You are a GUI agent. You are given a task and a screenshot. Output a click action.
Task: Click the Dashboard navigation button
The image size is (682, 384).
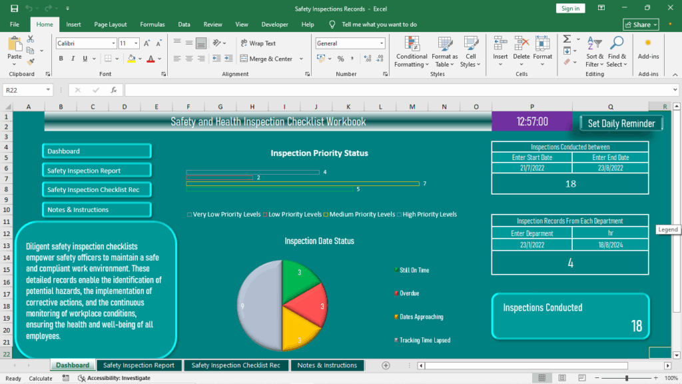(x=96, y=151)
